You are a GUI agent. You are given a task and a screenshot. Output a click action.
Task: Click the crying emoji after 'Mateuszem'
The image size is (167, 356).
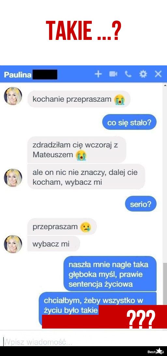click(x=81, y=156)
